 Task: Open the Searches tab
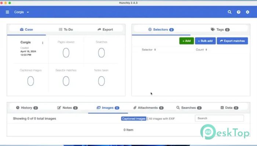189,108
